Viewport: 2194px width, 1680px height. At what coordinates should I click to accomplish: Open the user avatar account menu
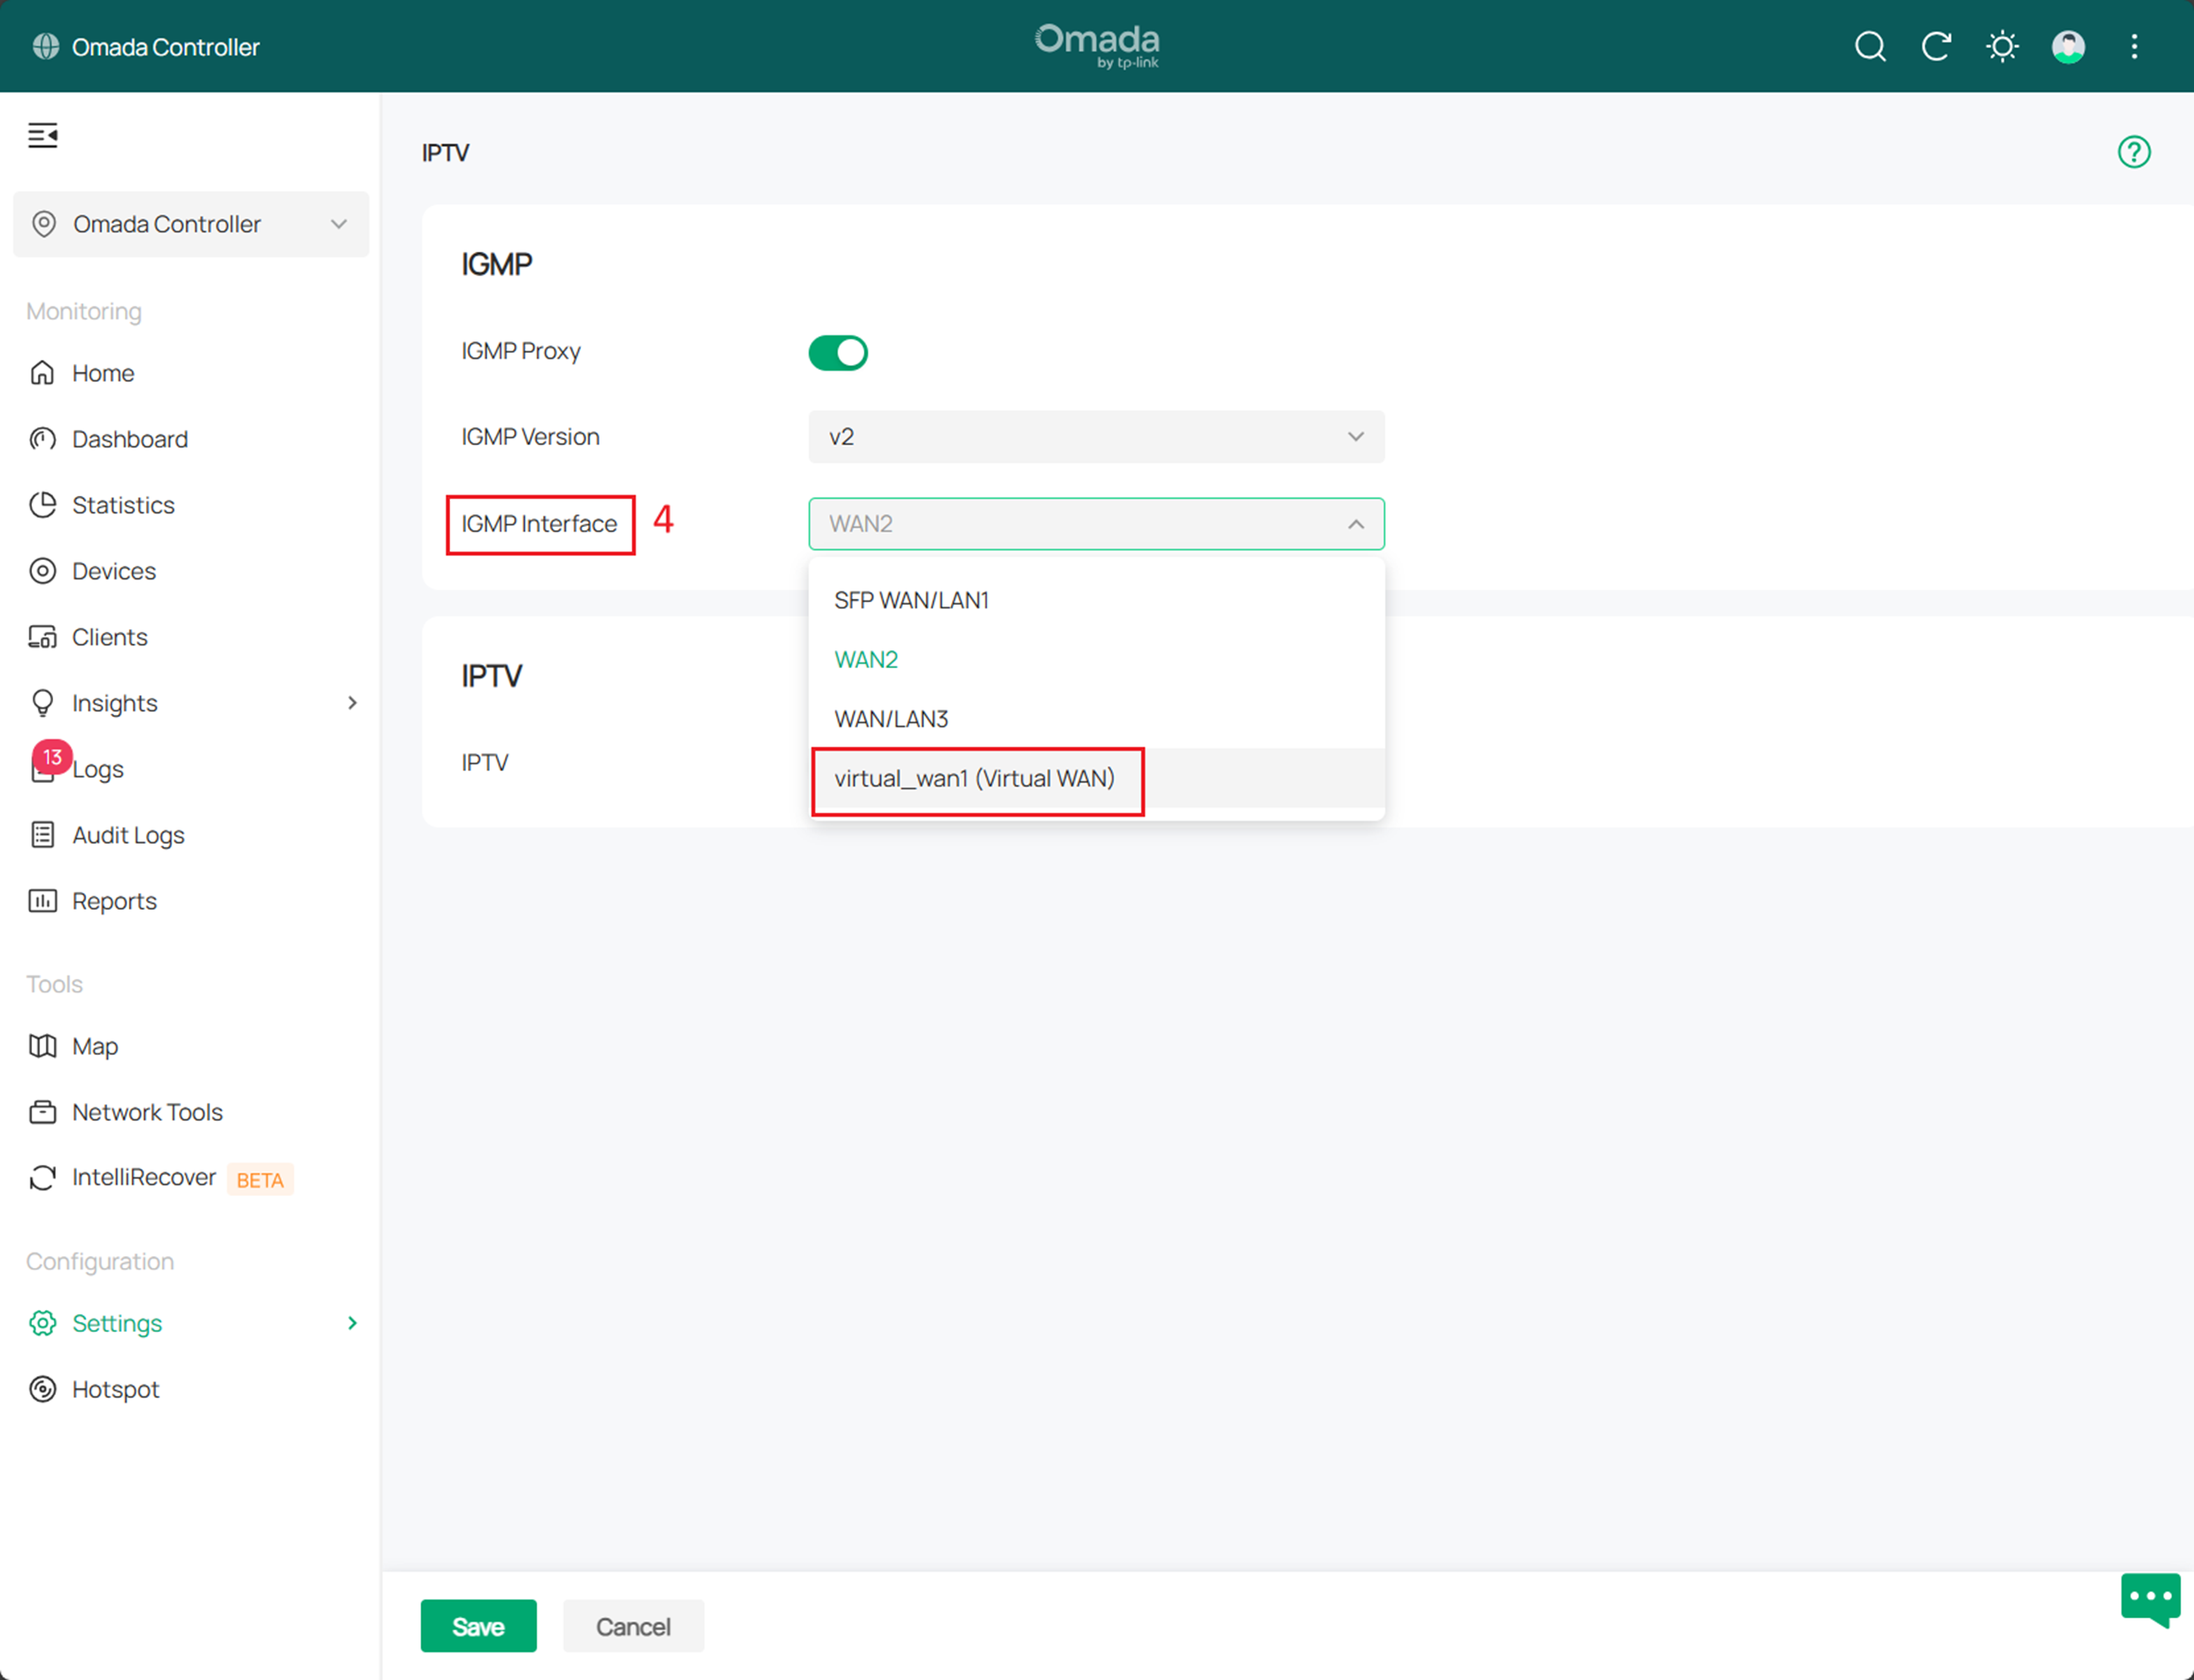pos(2068,47)
